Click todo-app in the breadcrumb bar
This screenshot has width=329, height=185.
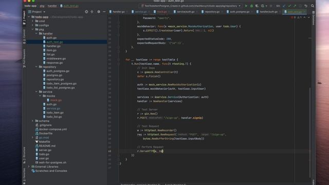coord(30,6)
